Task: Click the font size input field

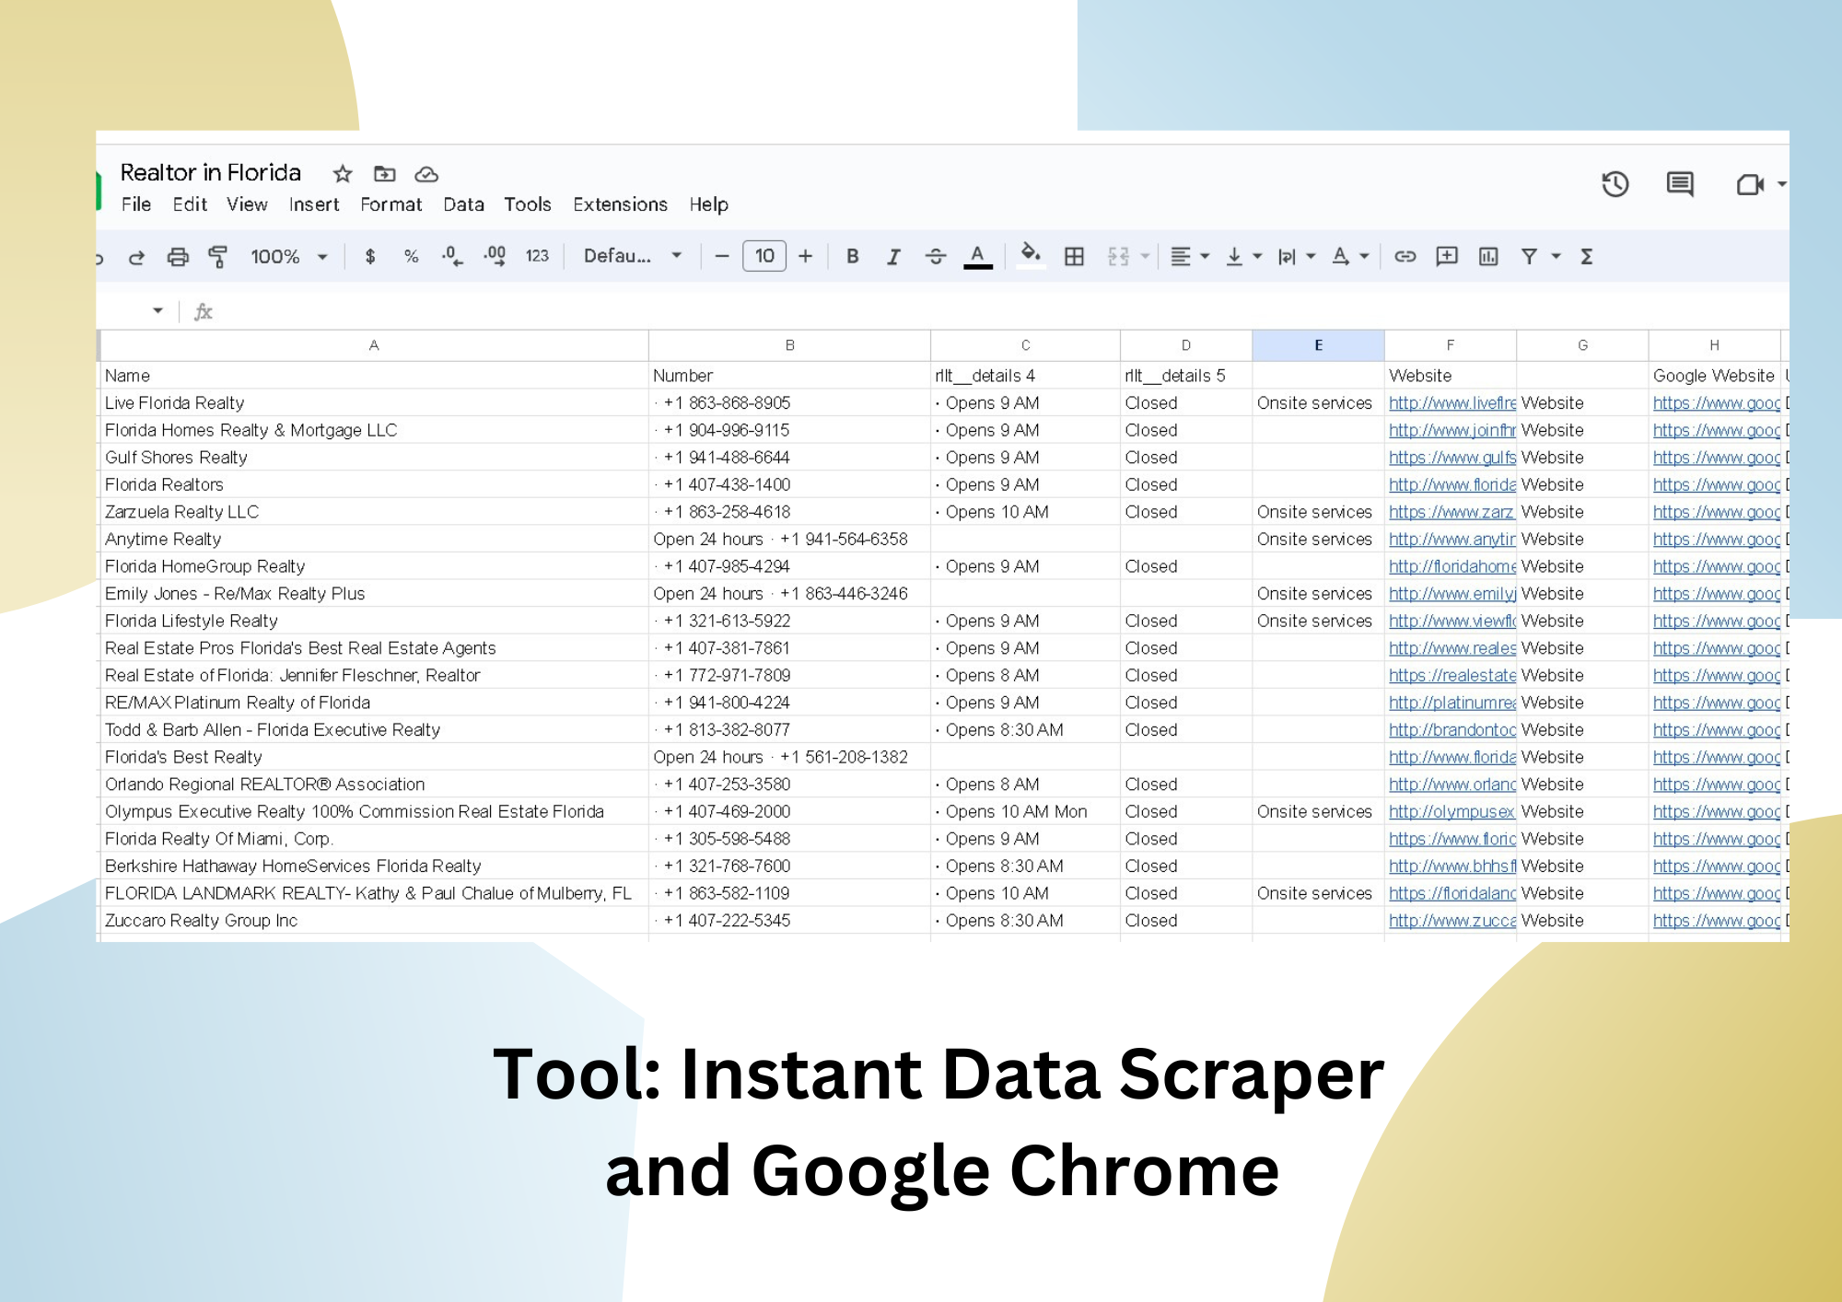Action: pyautogui.click(x=764, y=257)
